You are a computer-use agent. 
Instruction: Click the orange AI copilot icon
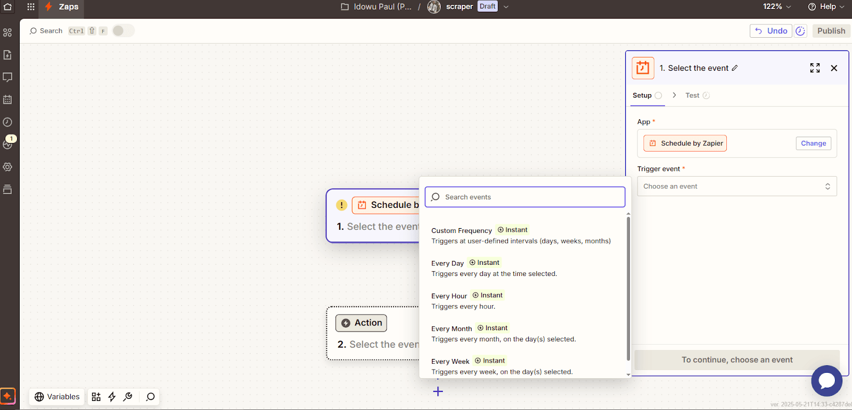pos(7,396)
